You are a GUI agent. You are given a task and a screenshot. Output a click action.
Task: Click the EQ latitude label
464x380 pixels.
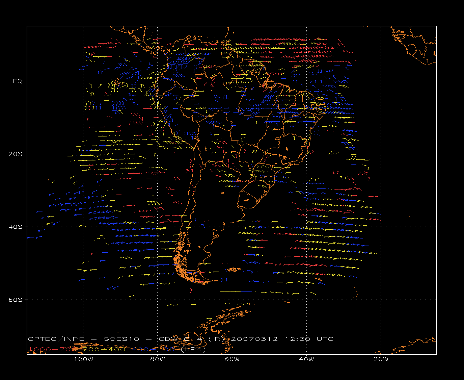click(18, 81)
